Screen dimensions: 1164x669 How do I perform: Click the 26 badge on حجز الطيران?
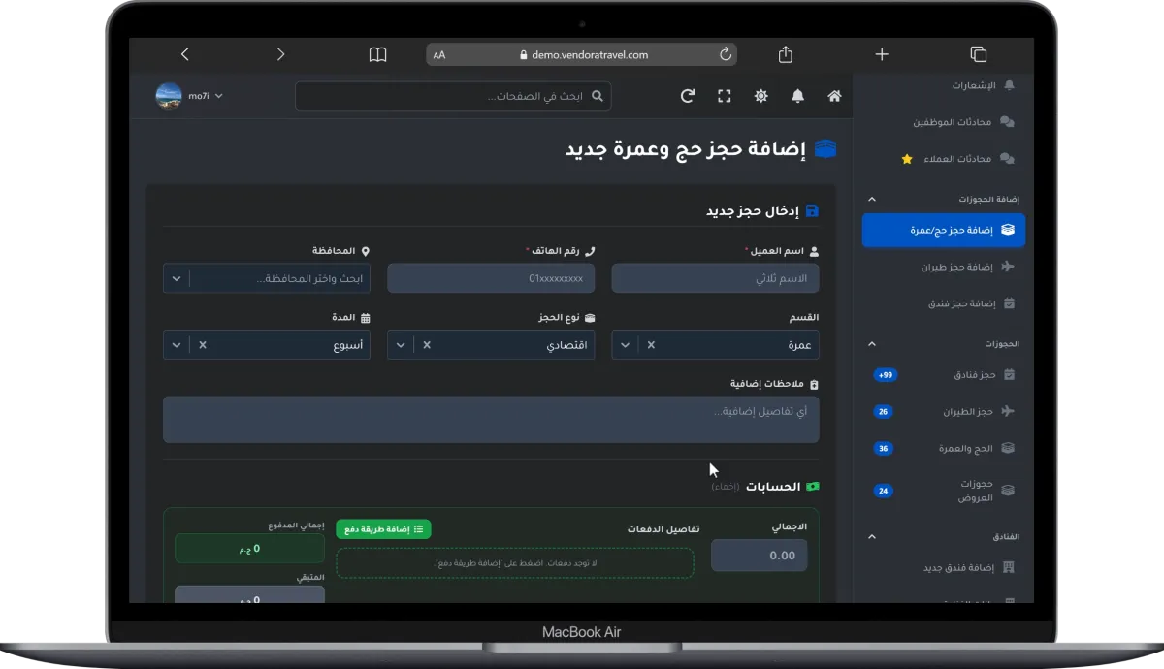tap(883, 412)
